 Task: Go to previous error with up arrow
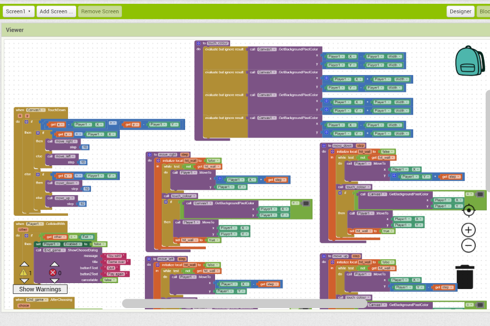54,264
